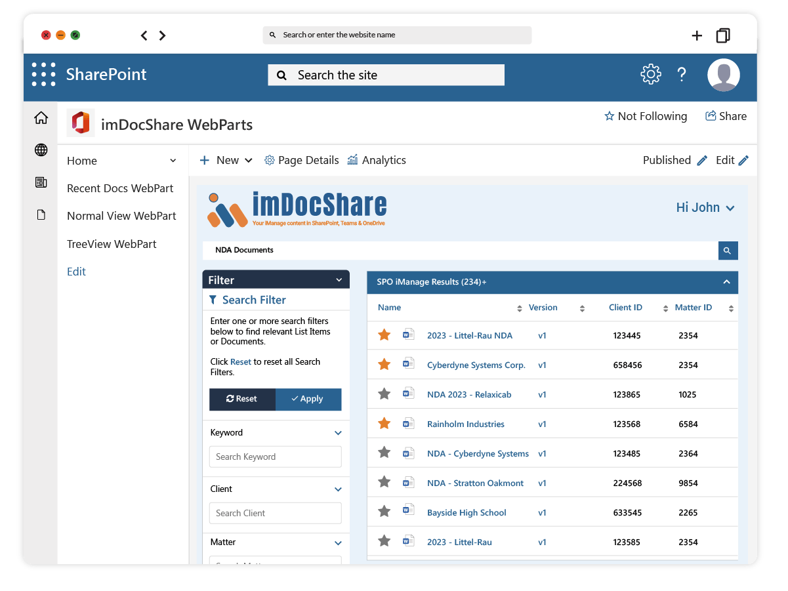The height and width of the screenshot is (591, 788).
Task: Open the Cyberdyne Systems Corp. document link
Action: (476, 365)
